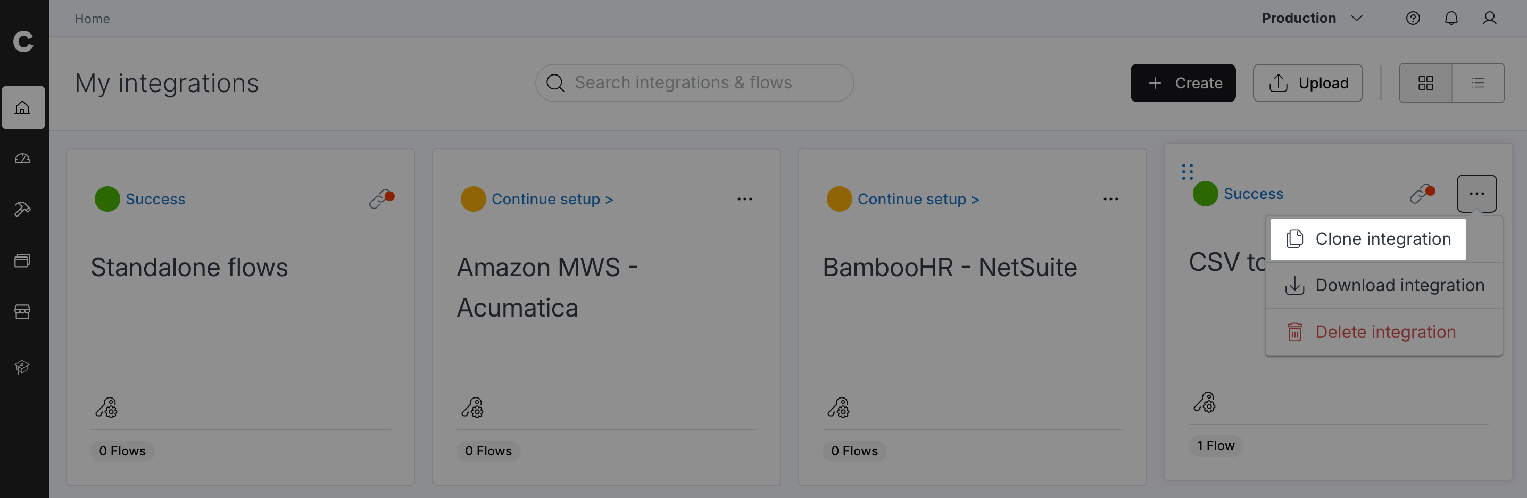Select Clone integration menu item
The width and height of the screenshot is (1527, 498).
coord(1368,239)
